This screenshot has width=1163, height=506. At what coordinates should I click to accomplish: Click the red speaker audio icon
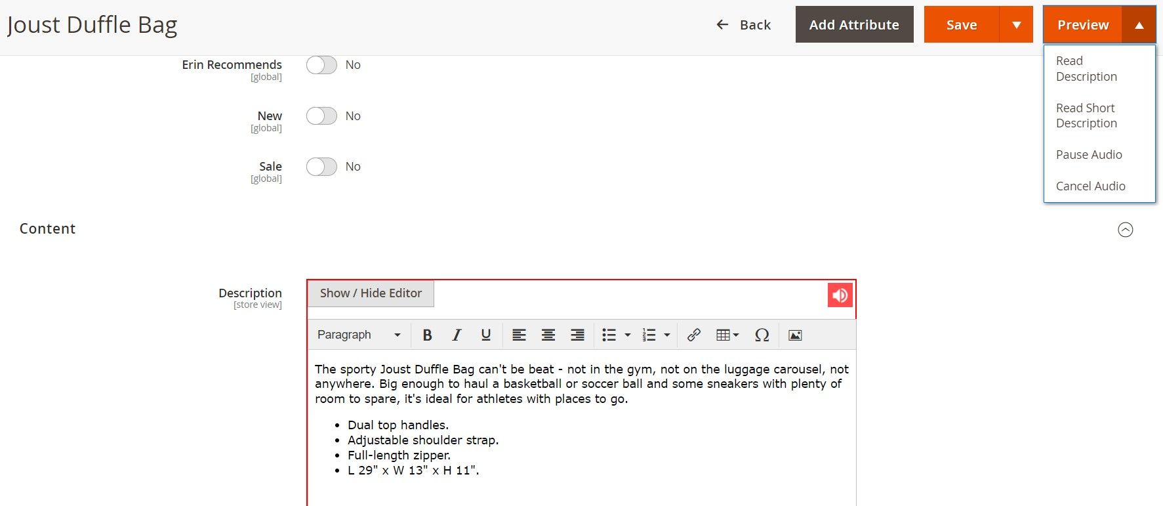click(840, 295)
